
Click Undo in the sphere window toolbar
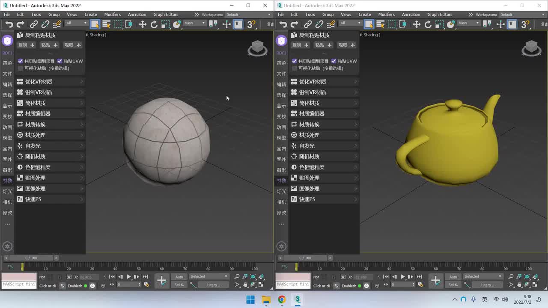pos(9,24)
